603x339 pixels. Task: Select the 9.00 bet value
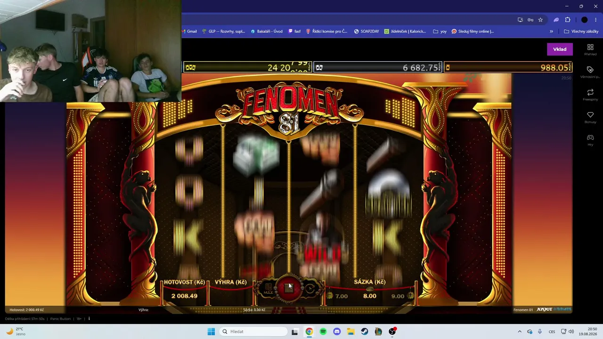pyautogui.click(x=398, y=296)
